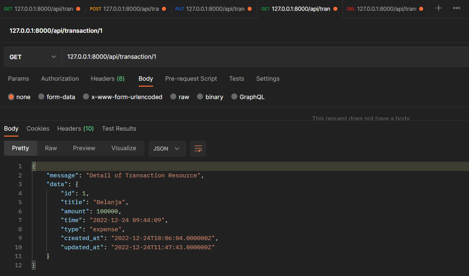Open the Pre-request Script tab
The width and height of the screenshot is (469, 276).
(191, 79)
